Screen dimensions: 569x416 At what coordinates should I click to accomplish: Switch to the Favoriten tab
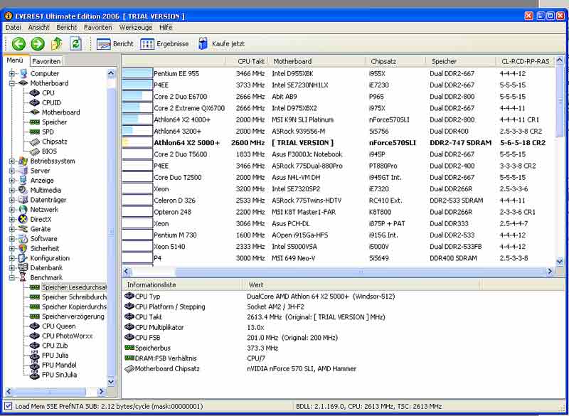coord(46,61)
